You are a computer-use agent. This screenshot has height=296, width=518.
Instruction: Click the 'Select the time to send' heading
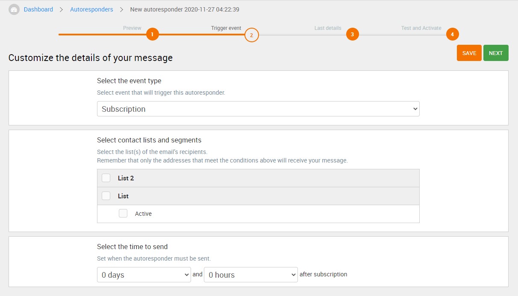click(132, 247)
